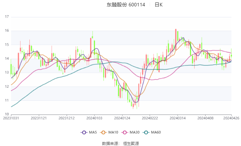Click the y-axis value 15
The image size is (241, 146).
(7, 45)
